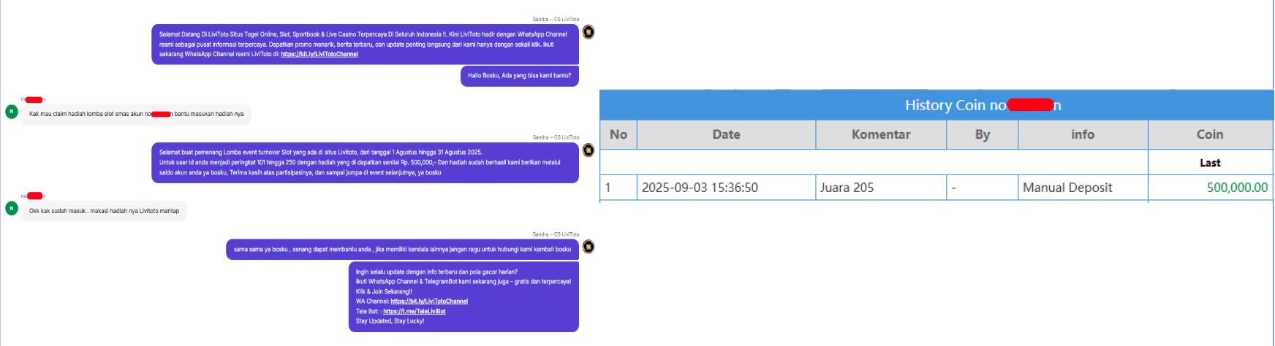Click agent avatar next to lomba winner message
1275x346 pixels.
coord(588,150)
